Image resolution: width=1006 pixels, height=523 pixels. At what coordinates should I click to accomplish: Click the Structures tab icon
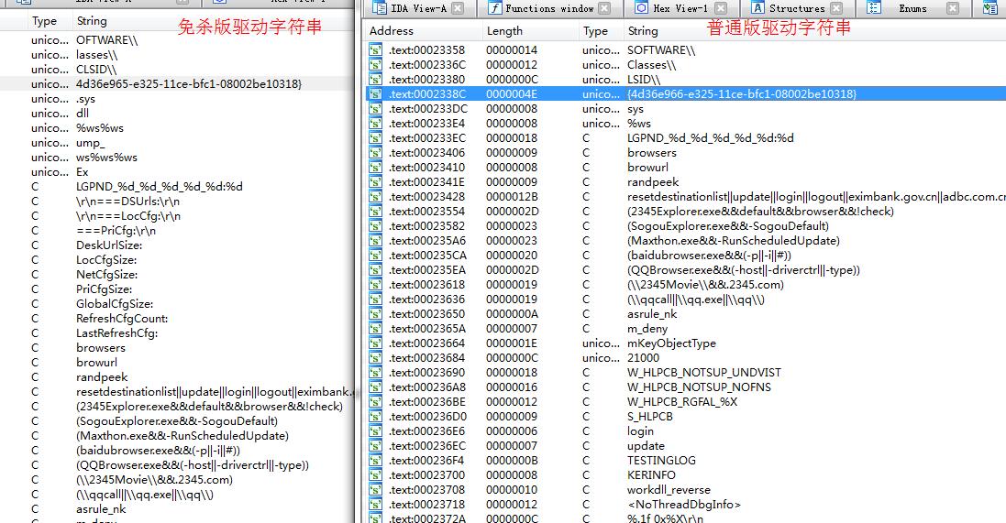[x=757, y=8]
